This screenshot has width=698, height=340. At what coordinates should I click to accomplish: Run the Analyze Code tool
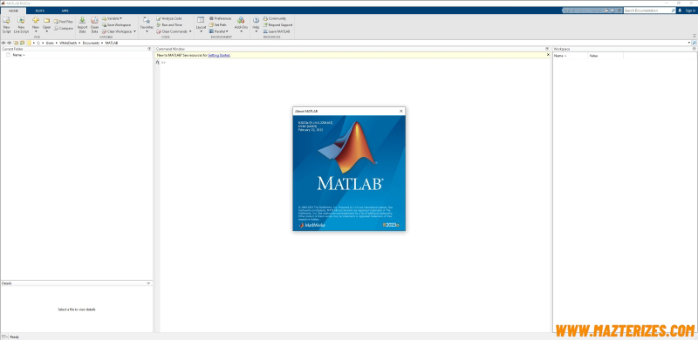pos(168,18)
